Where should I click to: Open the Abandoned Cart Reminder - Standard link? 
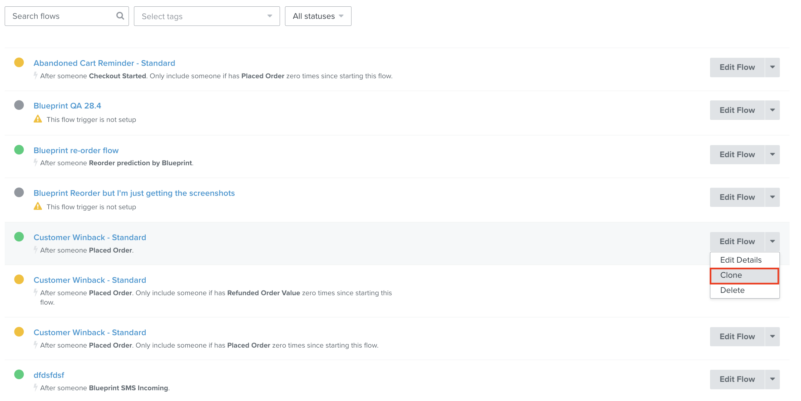[104, 63]
